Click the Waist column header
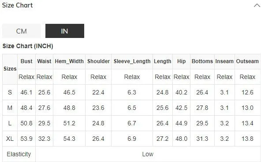The height and width of the screenshot is (162, 261). coord(44,61)
